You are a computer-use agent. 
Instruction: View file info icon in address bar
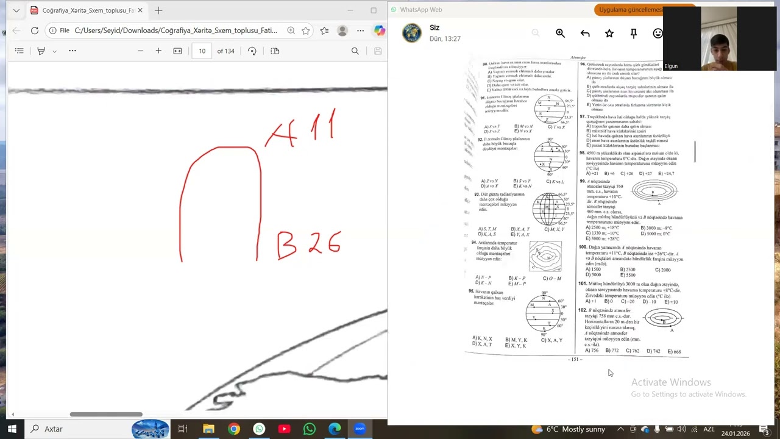click(x=54, y=30)
